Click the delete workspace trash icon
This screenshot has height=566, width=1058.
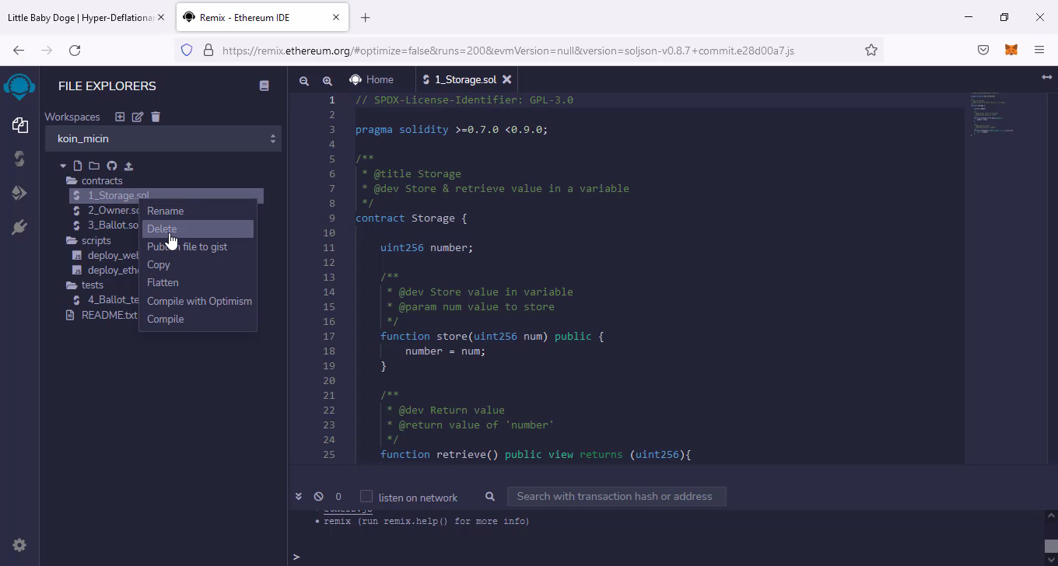click(x=156, y=117)
